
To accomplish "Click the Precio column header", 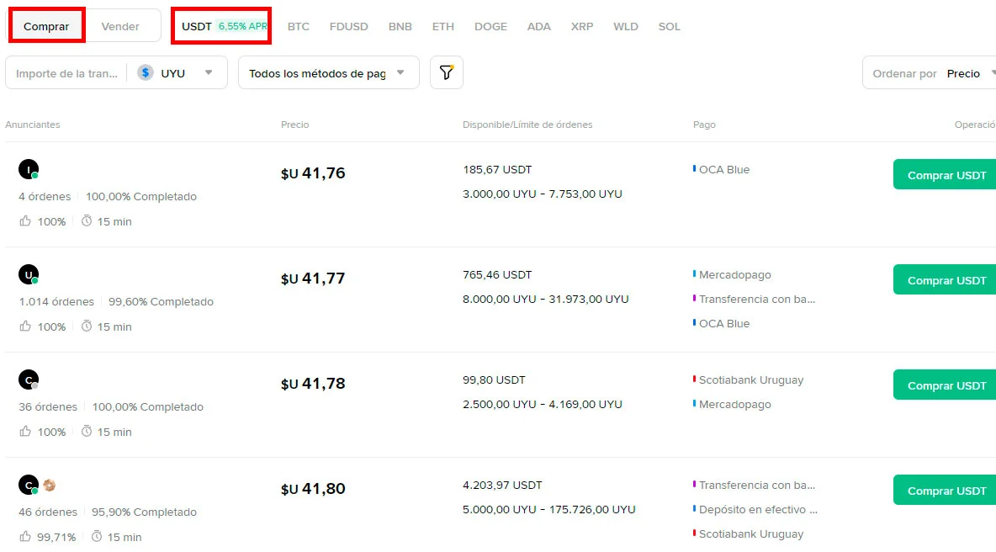I will coord(294,125).
